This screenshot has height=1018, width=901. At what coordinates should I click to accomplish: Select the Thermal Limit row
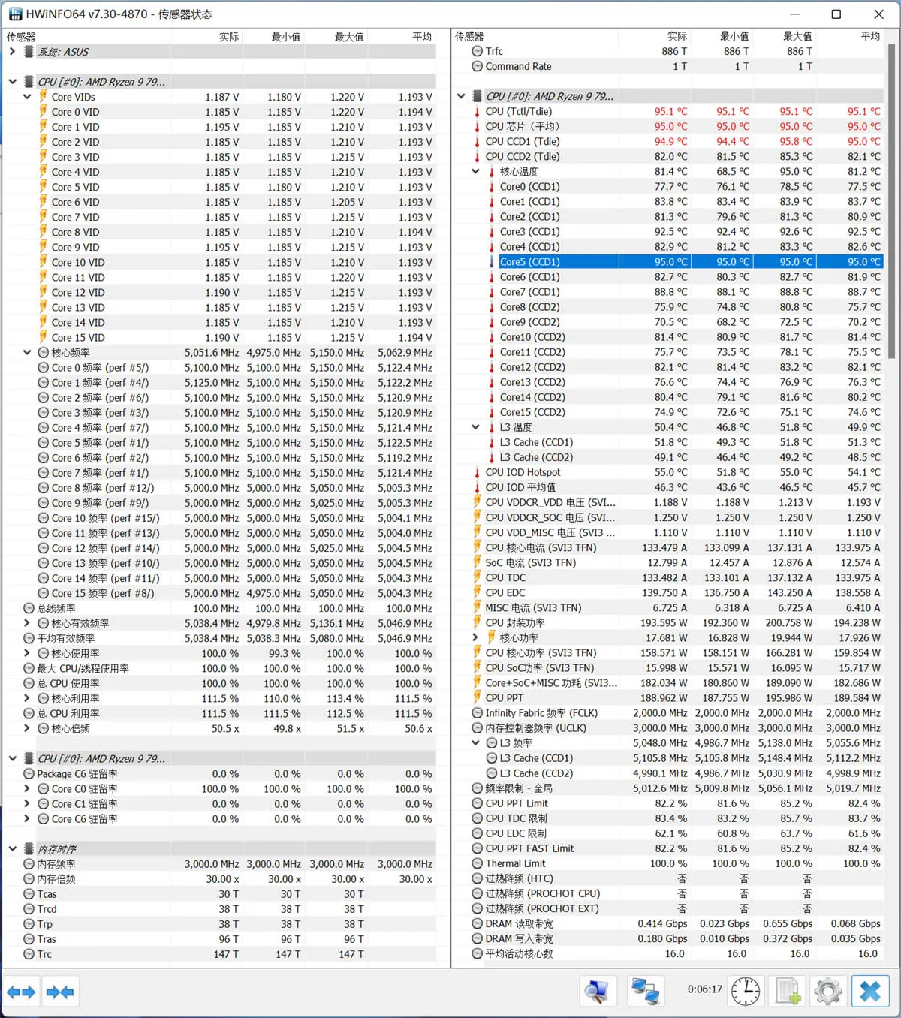pyautogui.click(x=669, y=863)
